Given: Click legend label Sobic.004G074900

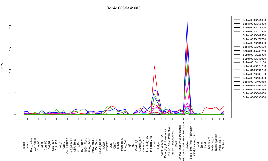Looking at the screenshot, I should point(254,31).
